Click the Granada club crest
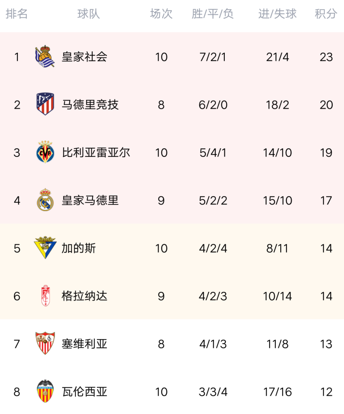The width and height of the screenshot is (344, 414). (46, 296)
